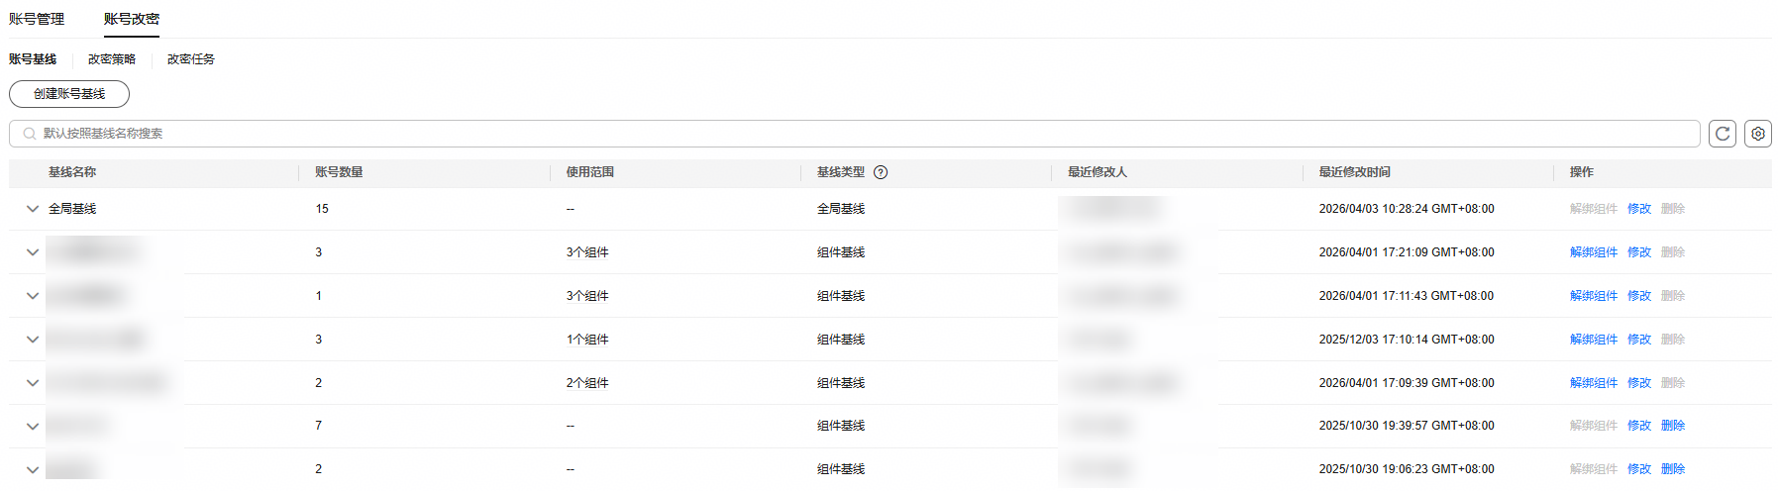
Task: Open the 改密任务 sub-tab
Action: pos(191,59)
